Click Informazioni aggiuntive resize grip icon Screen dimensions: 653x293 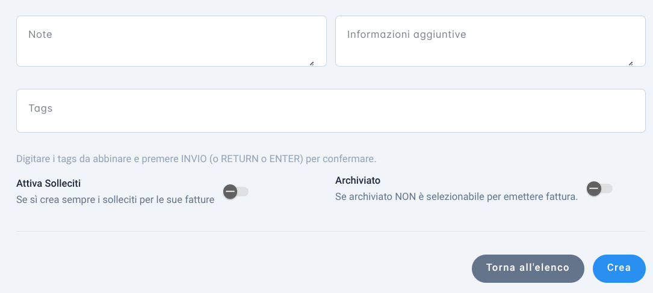[631, 64]
